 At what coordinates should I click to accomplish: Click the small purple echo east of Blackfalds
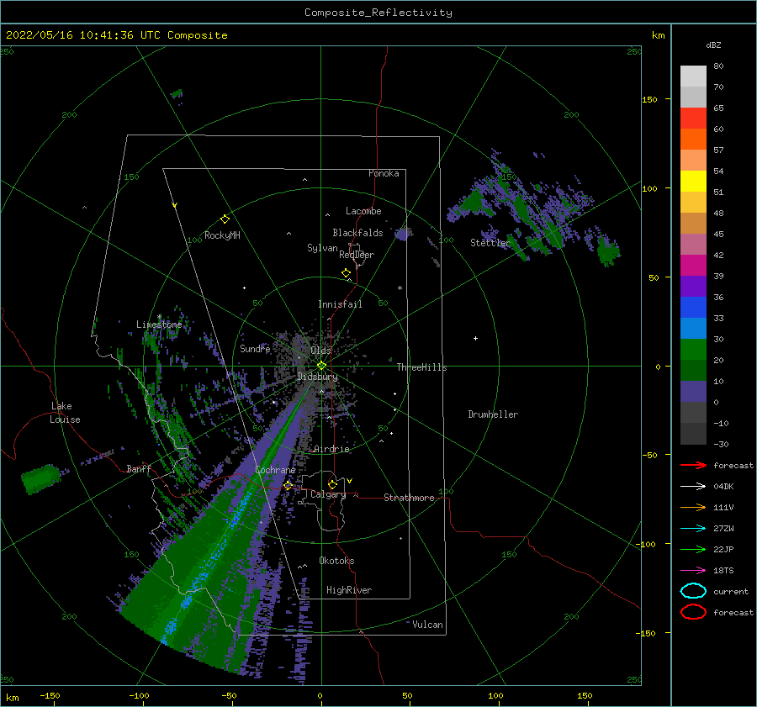pos(403,234)
